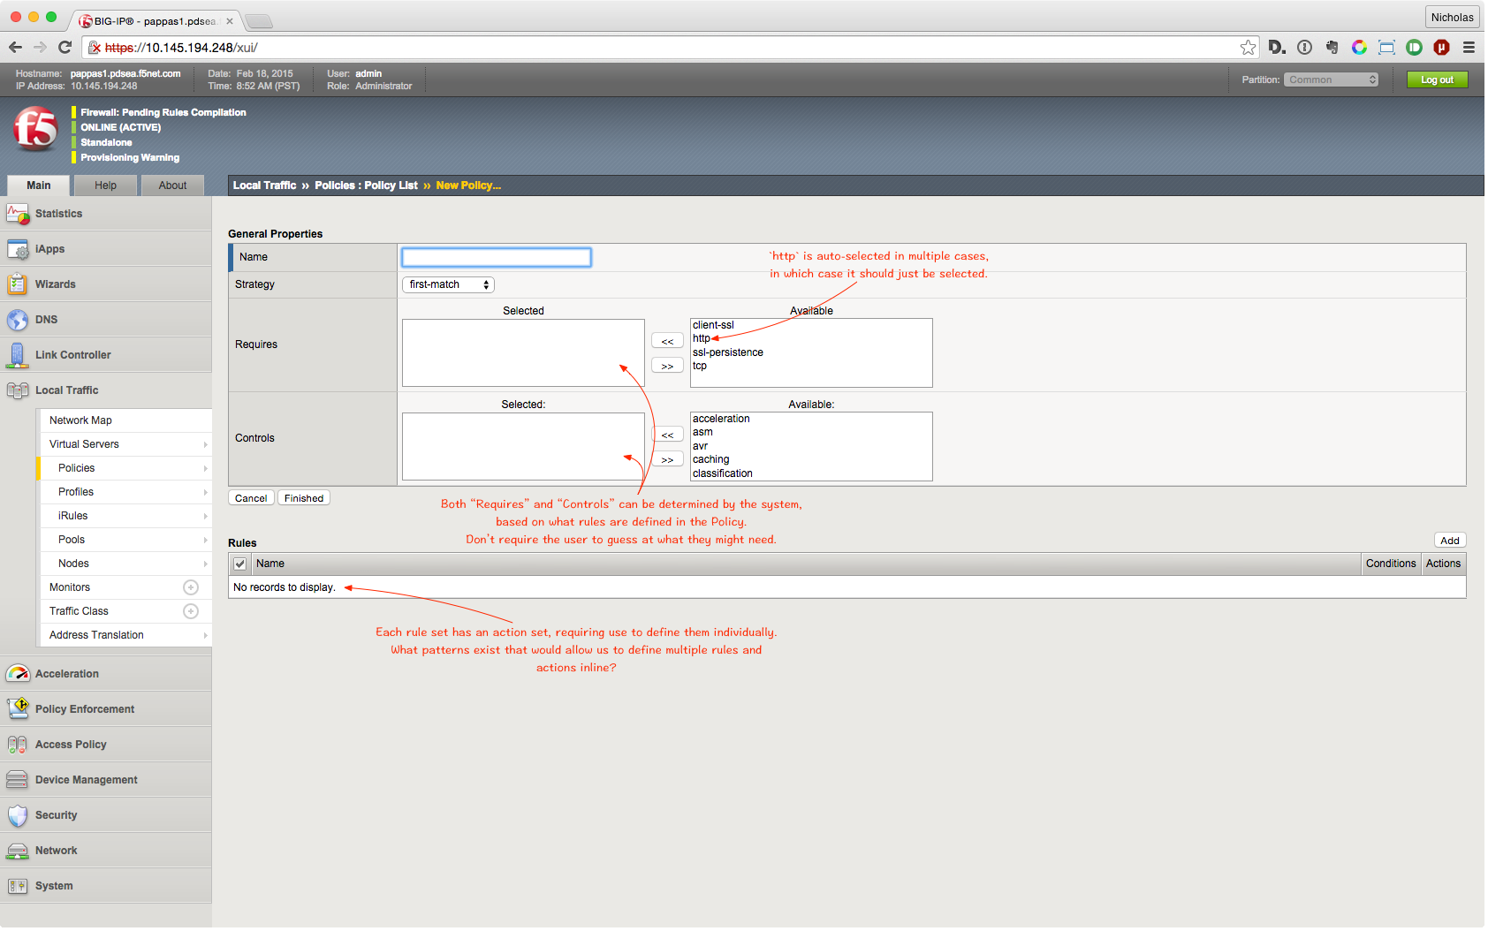
Task: Open iApps sidebar icon
Action: pyautogui.click(x=18, y=249)
